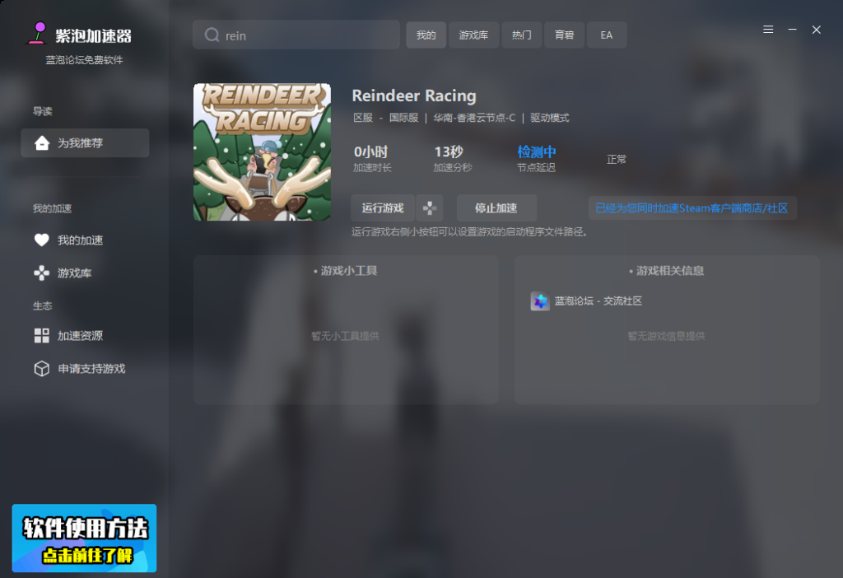Focus the search field containing "rein"
This screenshot has height=578, width=843.
coord(296,35)
